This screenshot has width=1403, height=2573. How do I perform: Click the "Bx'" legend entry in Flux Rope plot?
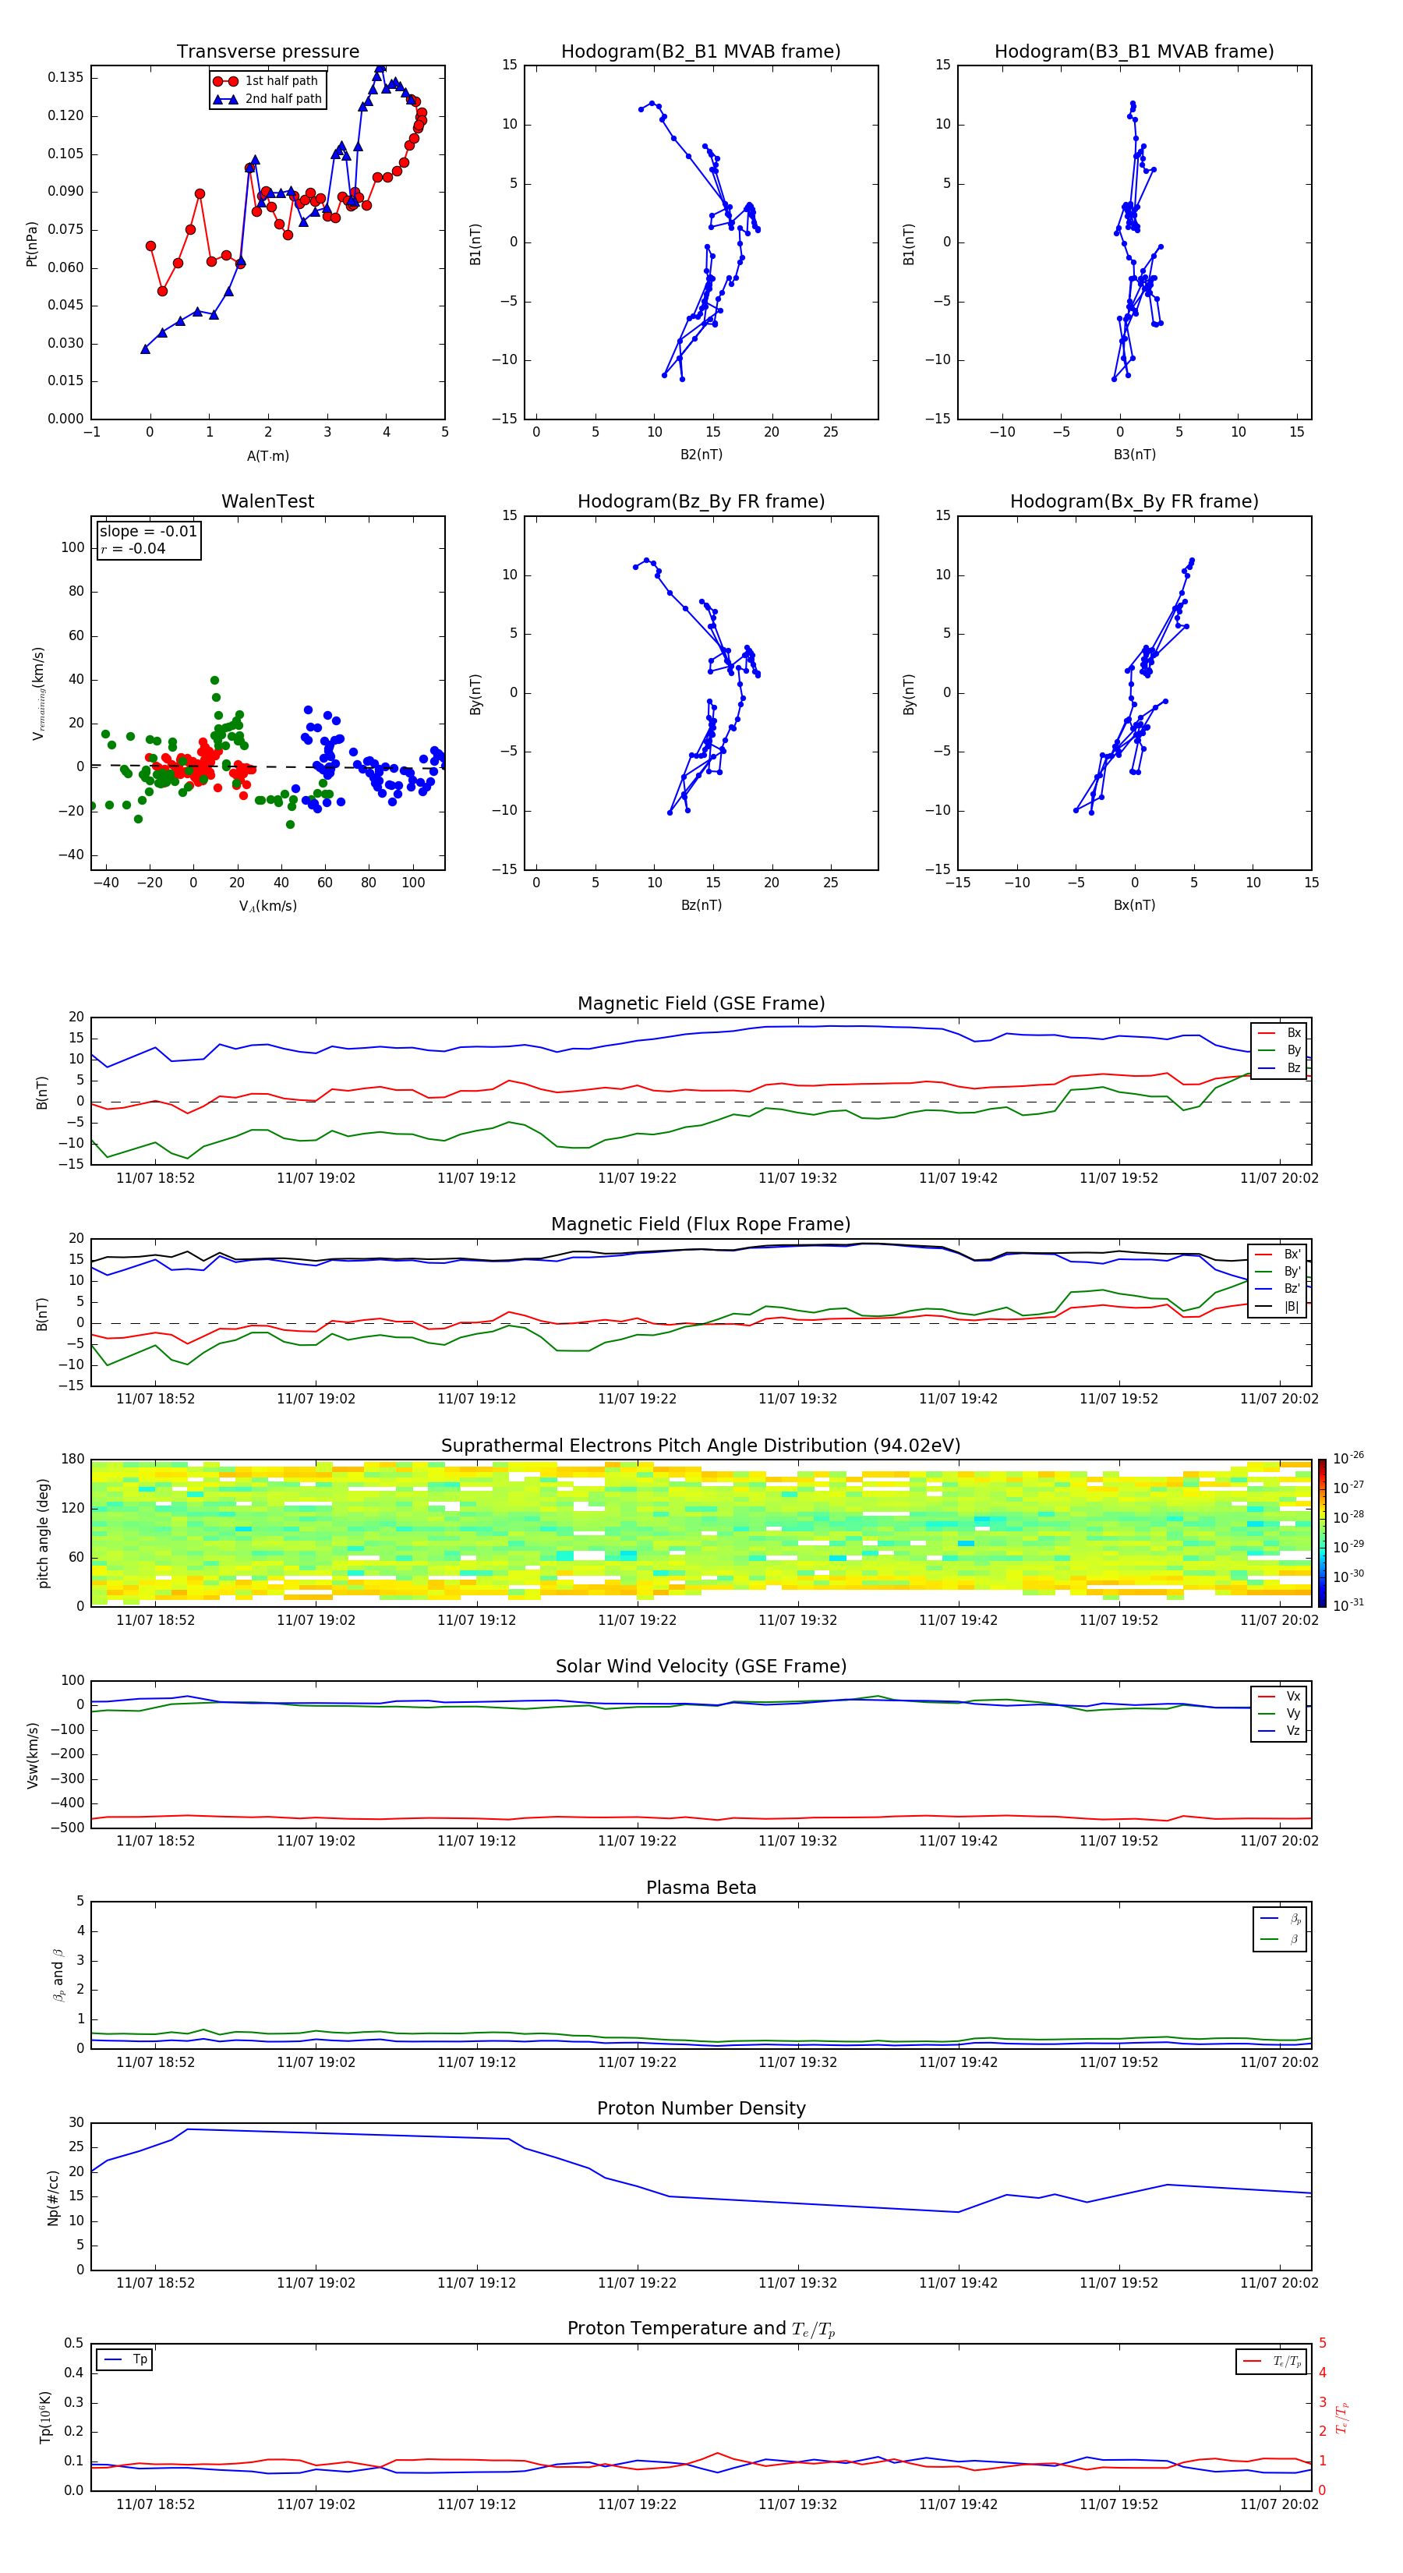coord(1278,1255)
